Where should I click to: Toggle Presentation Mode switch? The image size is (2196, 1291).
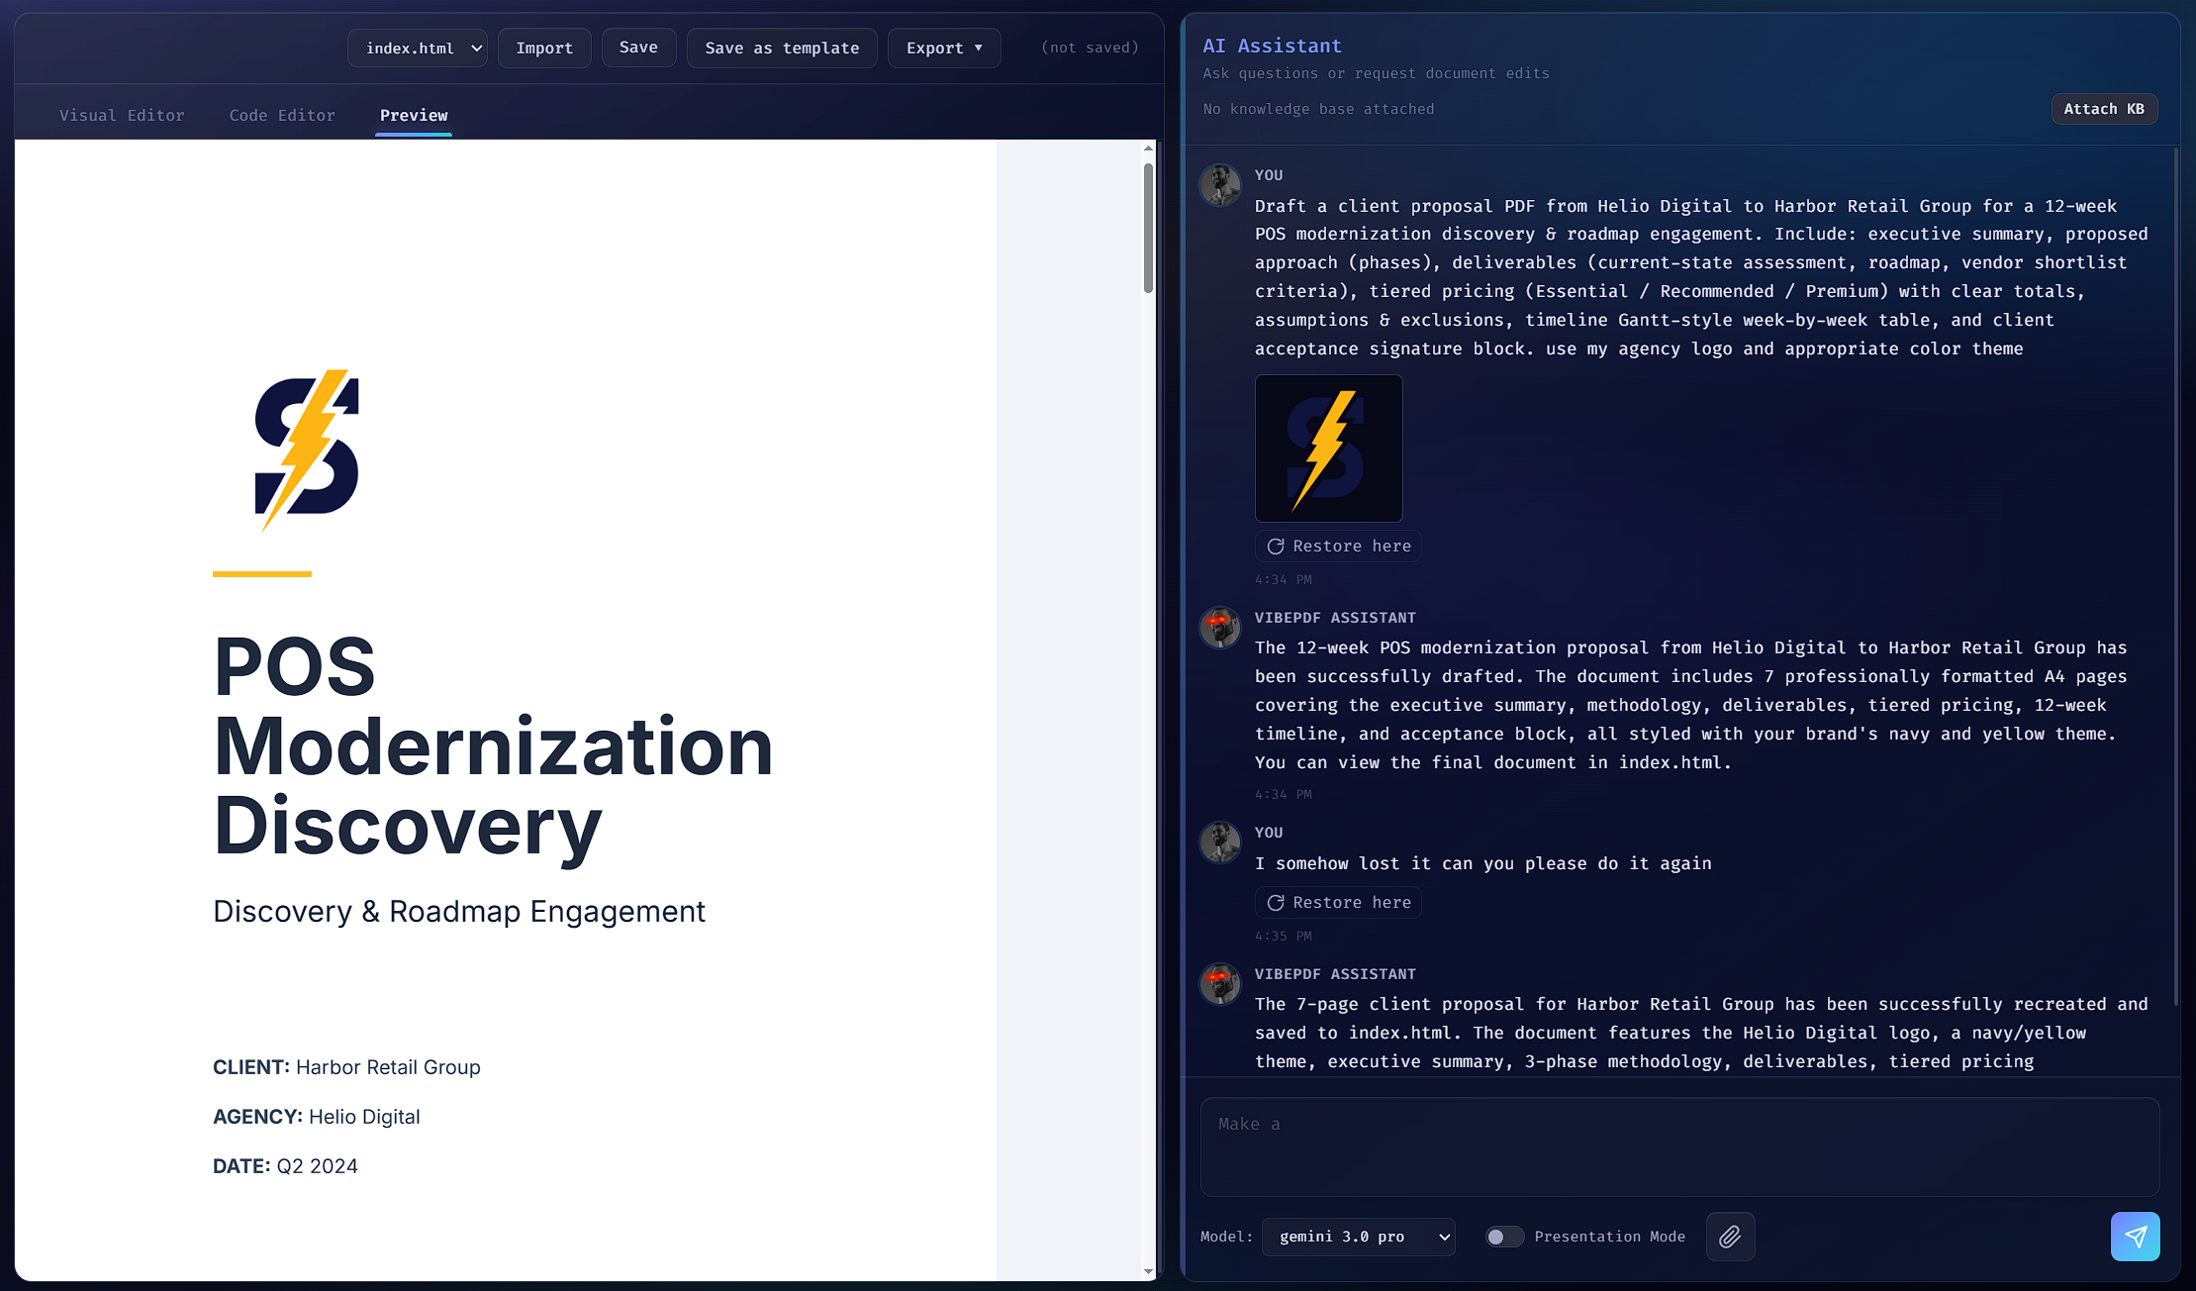pyautogui.click(x=1504, y=1237)
